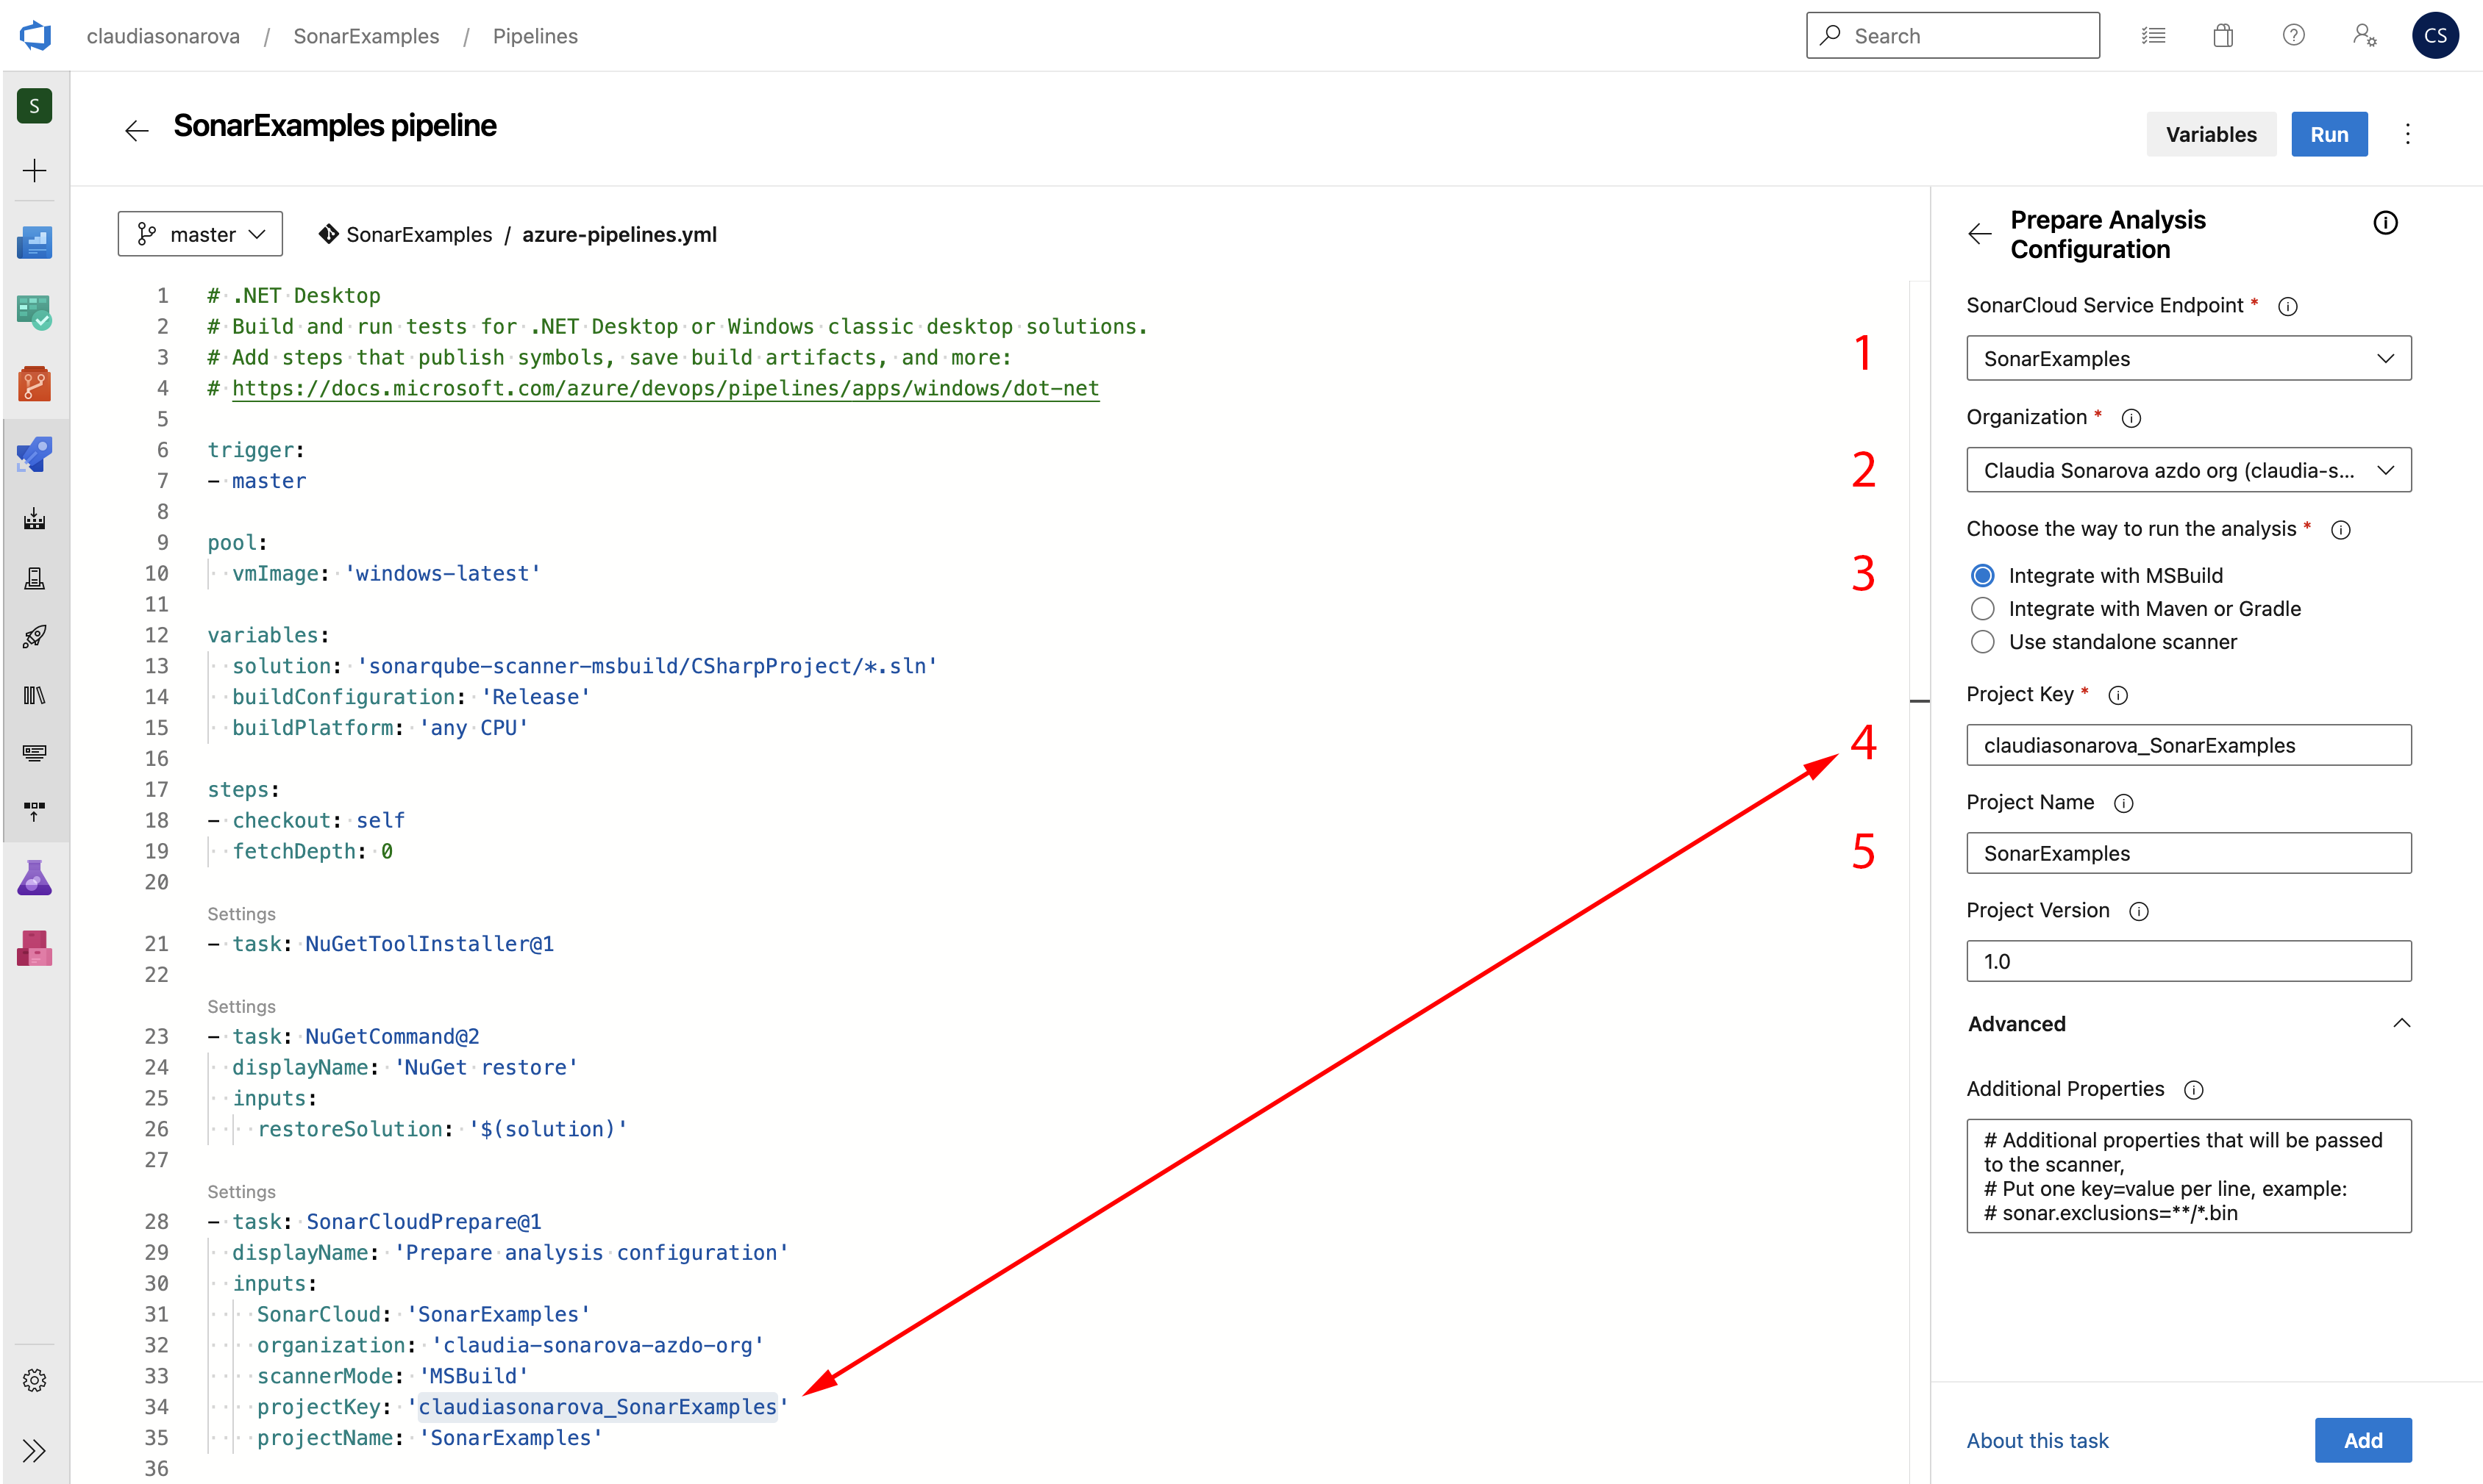The width and height of the screenshot is (2483, 1484).
Task: Open the Repos hub from sidebar
Action: click(35, 384)
